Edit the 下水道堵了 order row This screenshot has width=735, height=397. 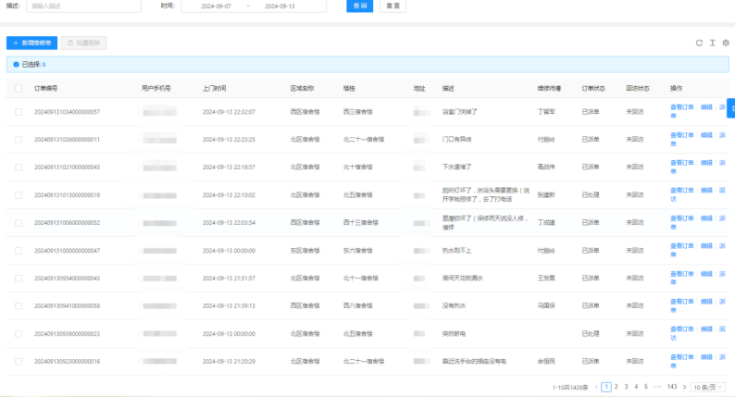(x=706, y=163)
